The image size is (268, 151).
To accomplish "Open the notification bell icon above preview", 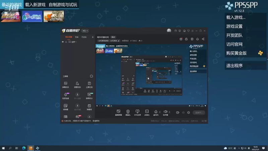I will click(197, 39).
